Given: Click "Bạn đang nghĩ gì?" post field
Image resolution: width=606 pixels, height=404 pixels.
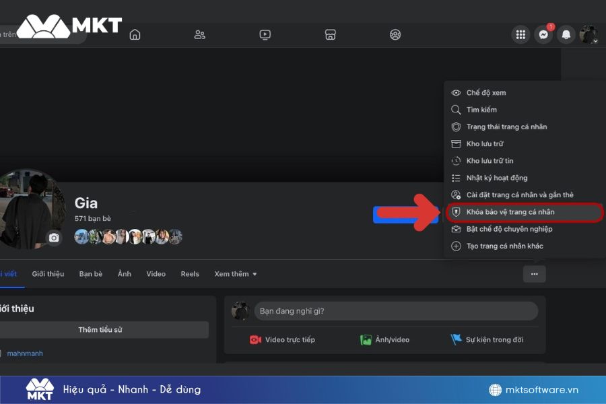Looking at the screenshot, I should pyautogui.click(x=396, y=311).
